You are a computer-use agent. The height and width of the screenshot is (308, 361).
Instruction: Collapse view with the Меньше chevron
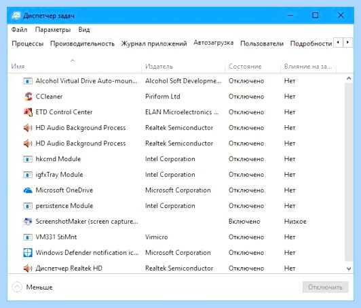point(17,287)
